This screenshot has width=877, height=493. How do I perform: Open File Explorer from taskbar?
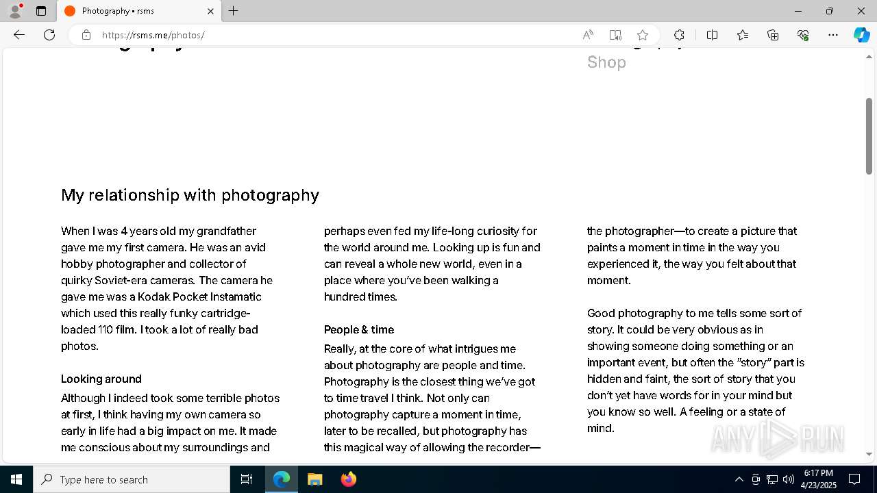click(x=314, y=479)
